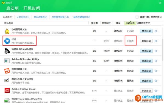Click 用于手写功能 description text
Image resolution: width=164 pixels, height=103 pixels.
click(21, 83)
